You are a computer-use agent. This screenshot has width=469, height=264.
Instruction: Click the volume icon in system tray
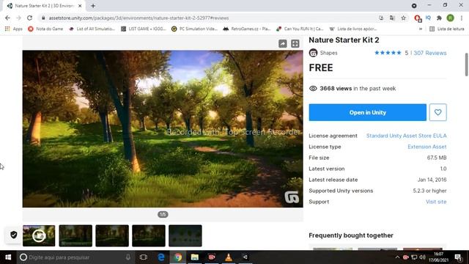click(422, 257)
